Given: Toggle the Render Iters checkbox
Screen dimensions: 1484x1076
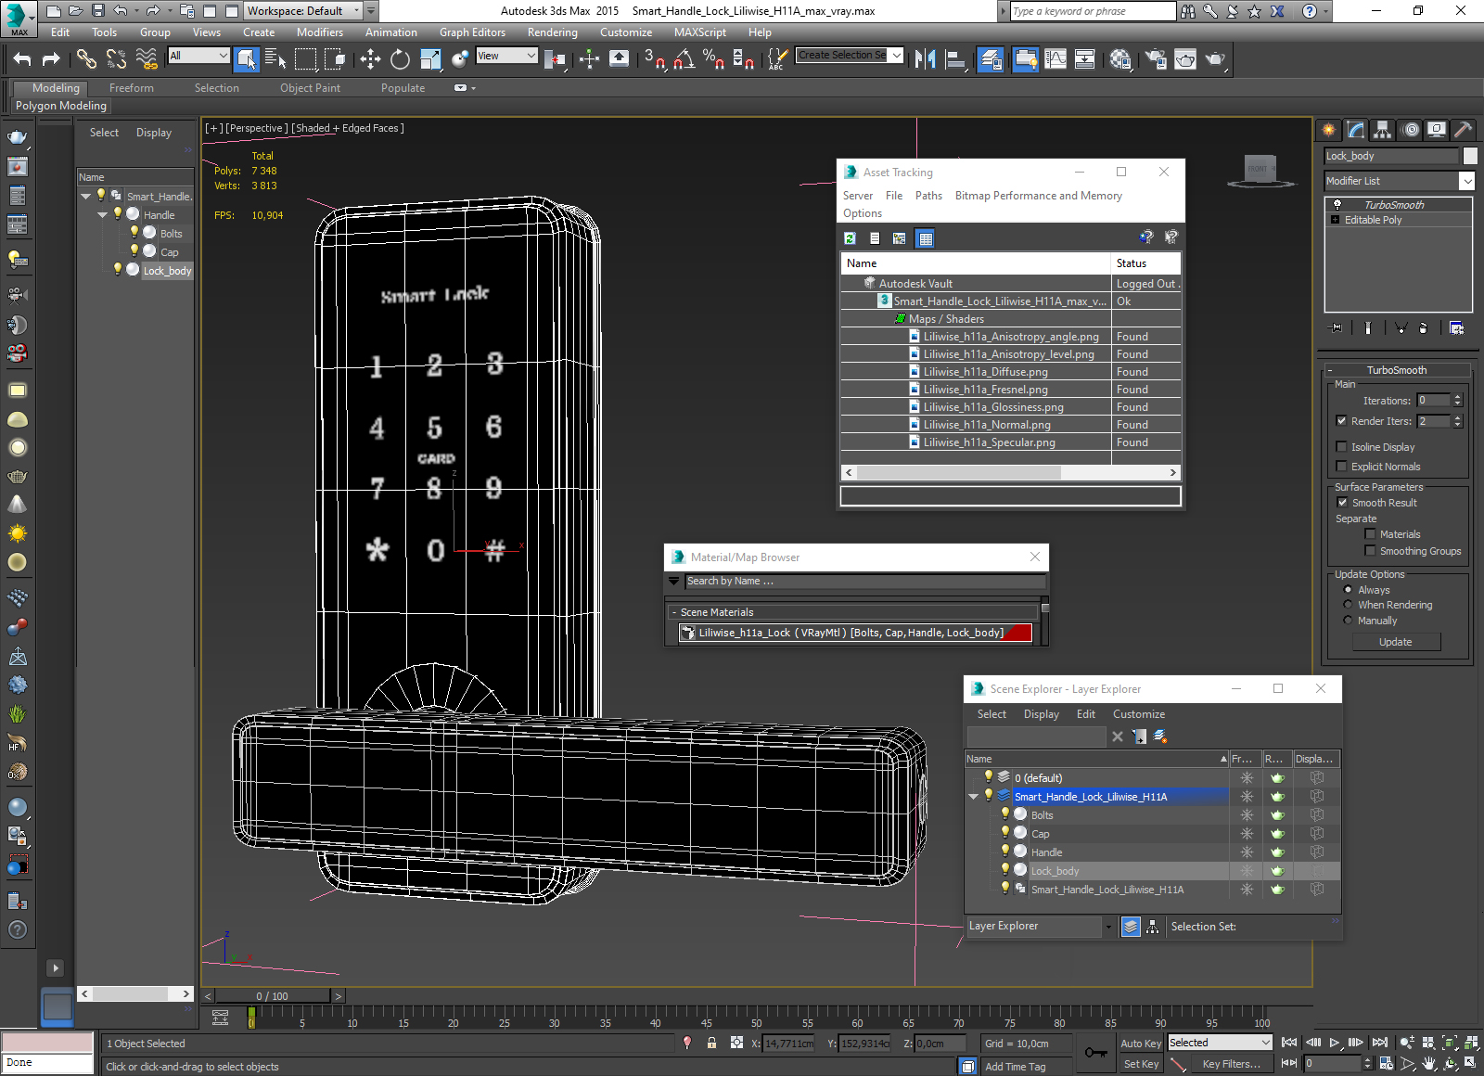Looking at the screenshot, I should pos(1341,421).
